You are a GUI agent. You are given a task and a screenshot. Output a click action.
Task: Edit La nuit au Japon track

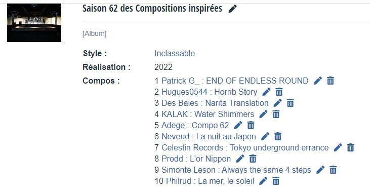(x=265, y=136)
